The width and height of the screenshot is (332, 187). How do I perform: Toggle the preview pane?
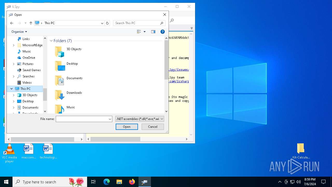click(x=153, y=32)
